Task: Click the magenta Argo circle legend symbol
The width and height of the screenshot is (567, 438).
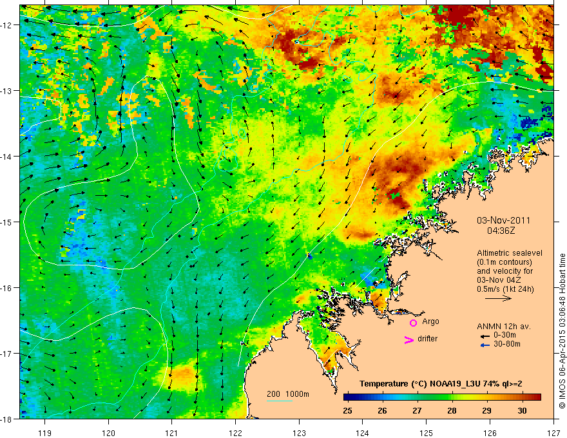Action: coord(413,323)
